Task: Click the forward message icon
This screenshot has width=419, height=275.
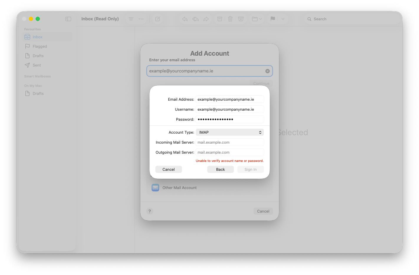Action: (206, 19)
